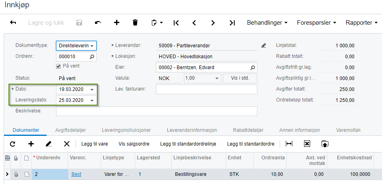This screenshot has width=382, height=184.
Task: Click the attachment paperclip header icon
Action: (16, 158)
